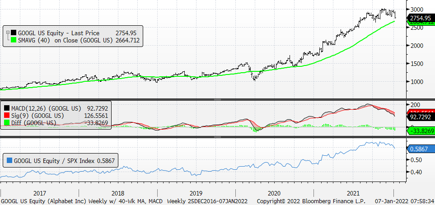Click the divider handle between MACD and ratio panes
The height and width of the screenshot is (205, 435).
pos(217,137)
